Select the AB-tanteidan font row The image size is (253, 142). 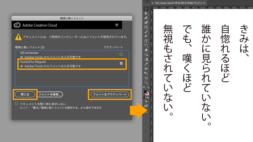pos(72,55)
